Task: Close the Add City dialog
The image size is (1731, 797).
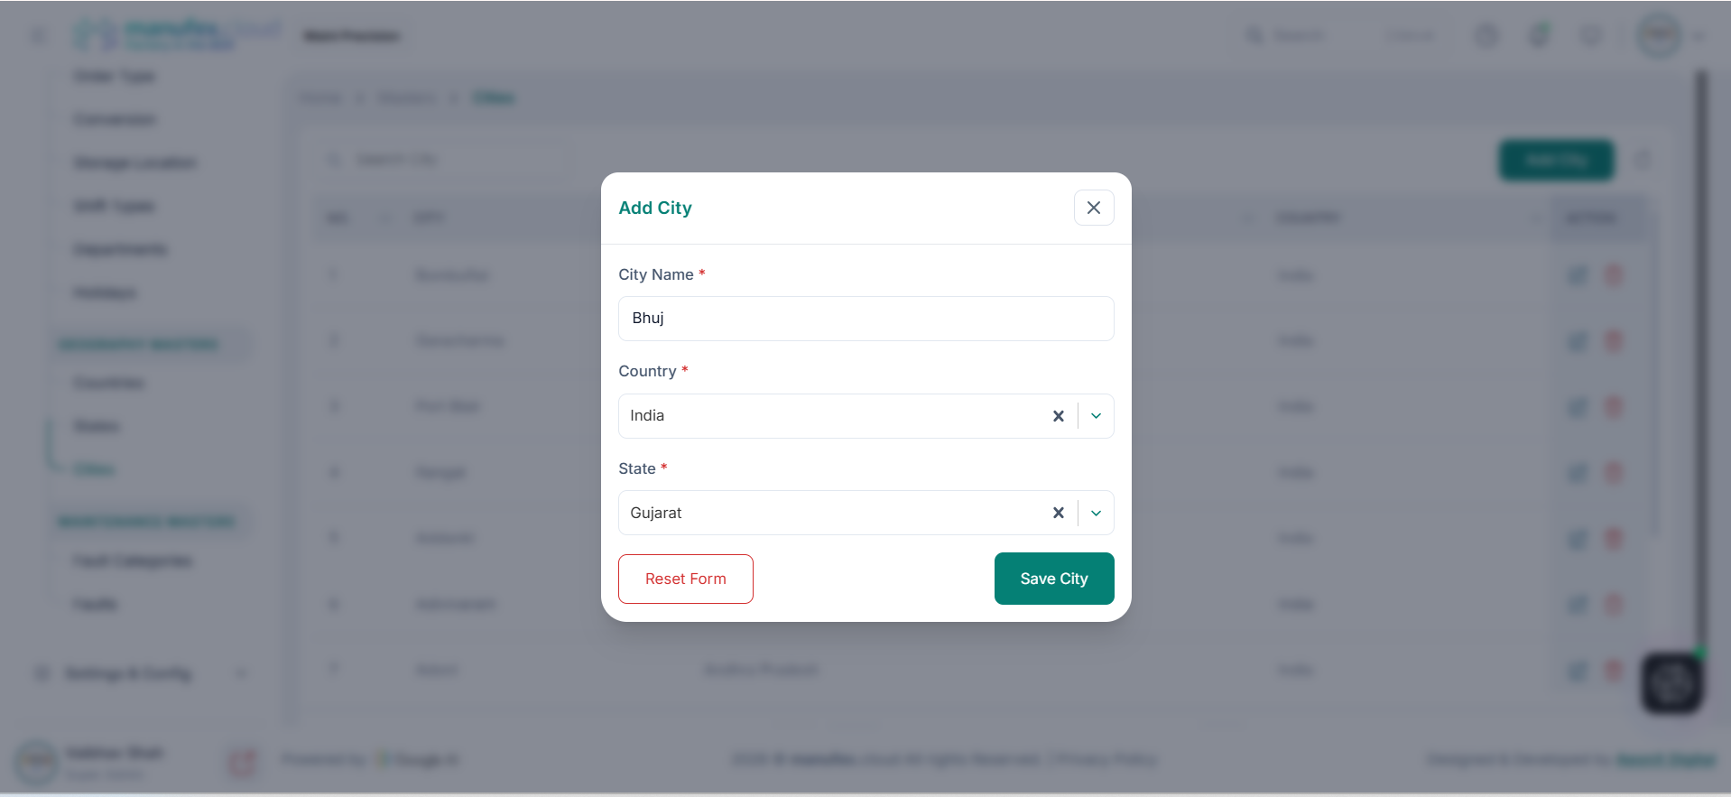Action: click(x=1093, y=208)
